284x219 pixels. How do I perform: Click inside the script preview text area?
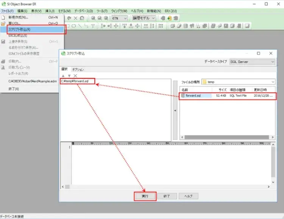coord(171,165)
